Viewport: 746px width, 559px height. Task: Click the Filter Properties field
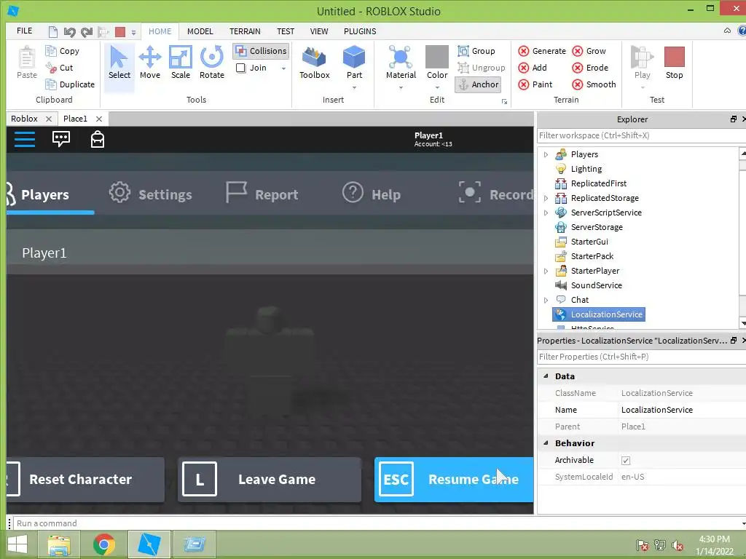(x=640, y=357)
